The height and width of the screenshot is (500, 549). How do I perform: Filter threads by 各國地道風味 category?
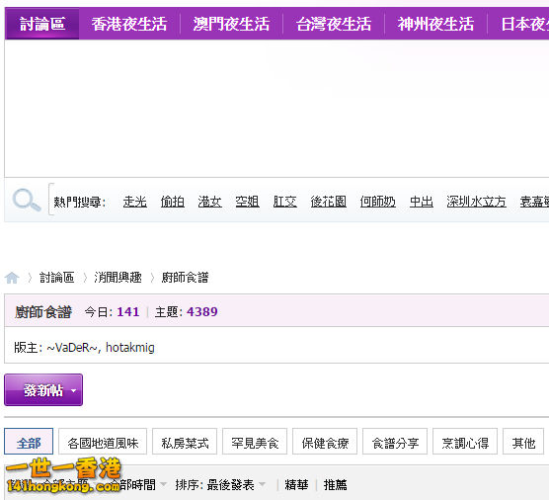(x=103, y=444)
